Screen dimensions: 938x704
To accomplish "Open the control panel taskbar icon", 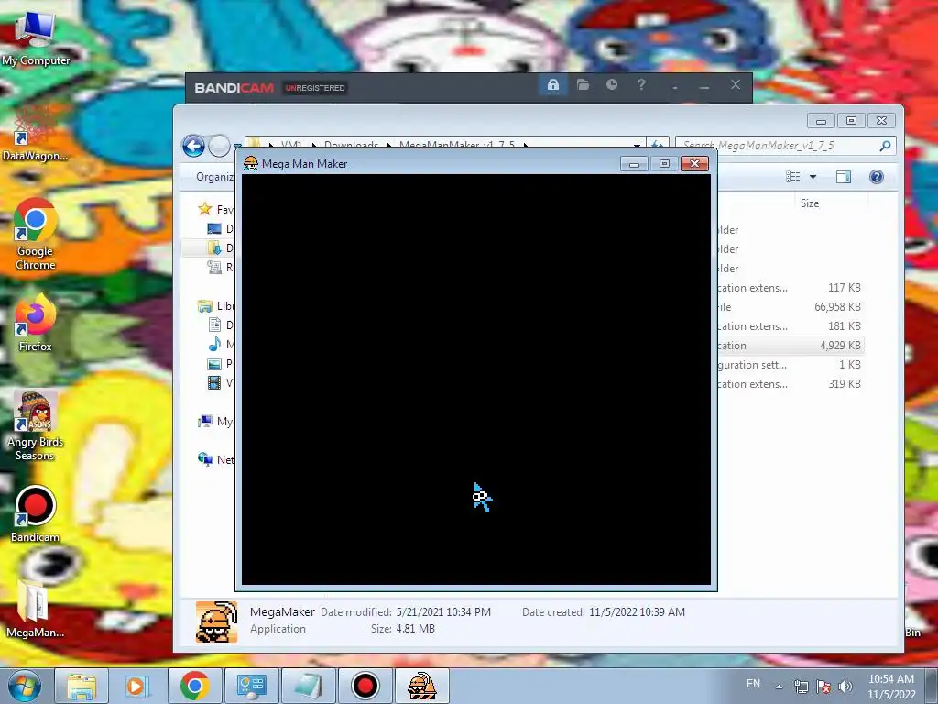I will [x=251, y=686].
